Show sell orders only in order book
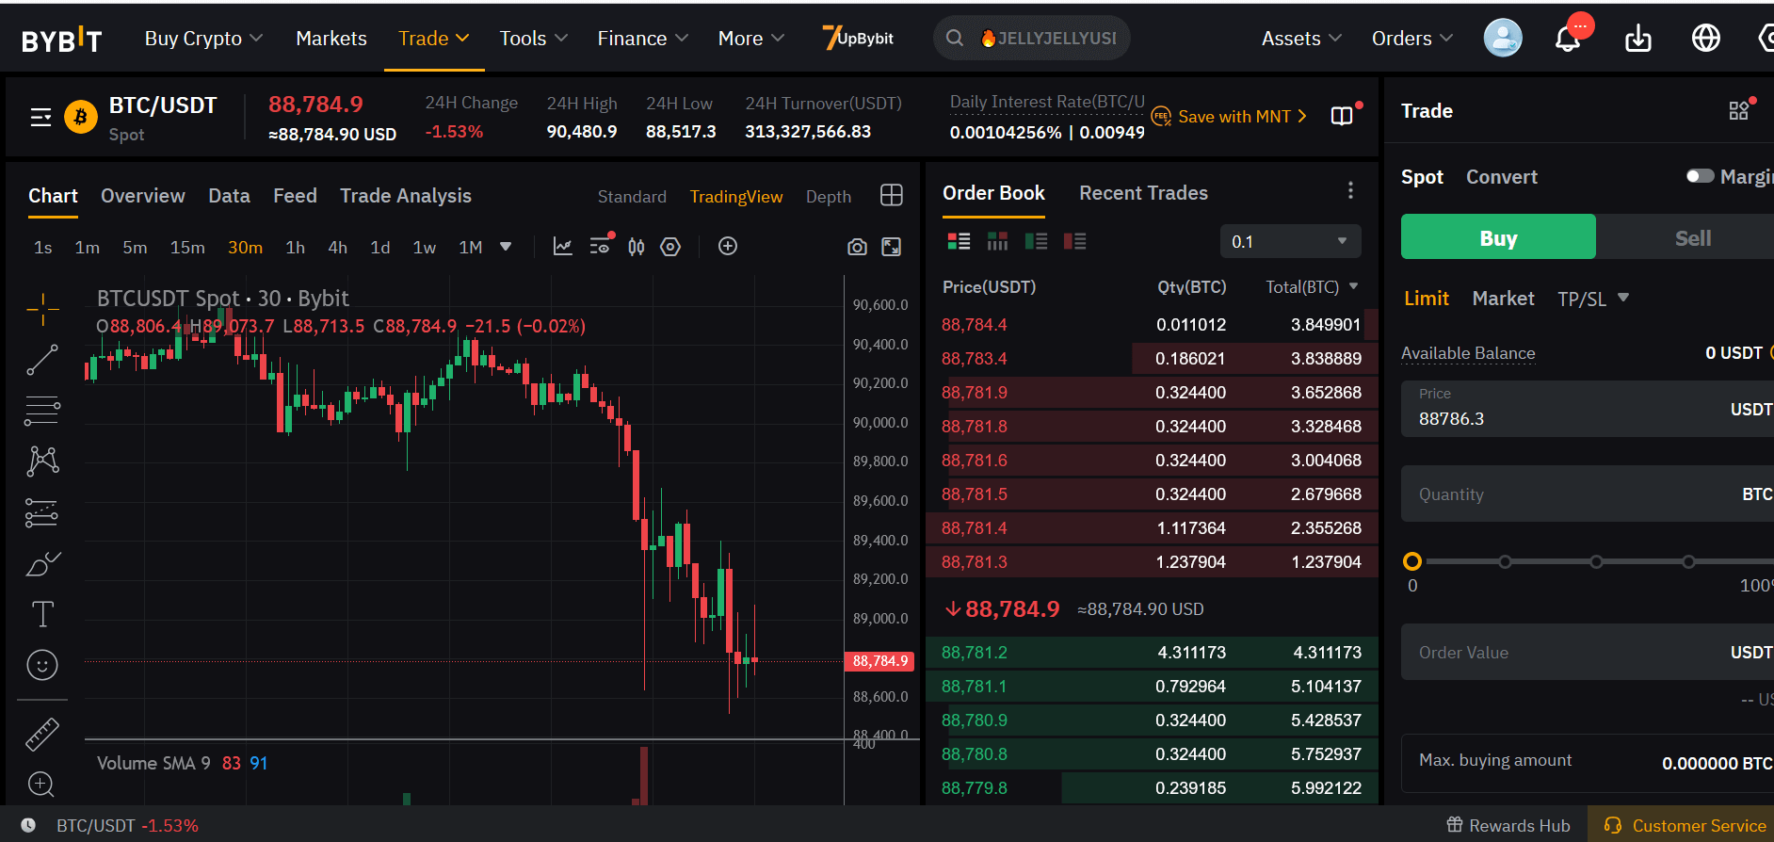 pos(1074,242)
